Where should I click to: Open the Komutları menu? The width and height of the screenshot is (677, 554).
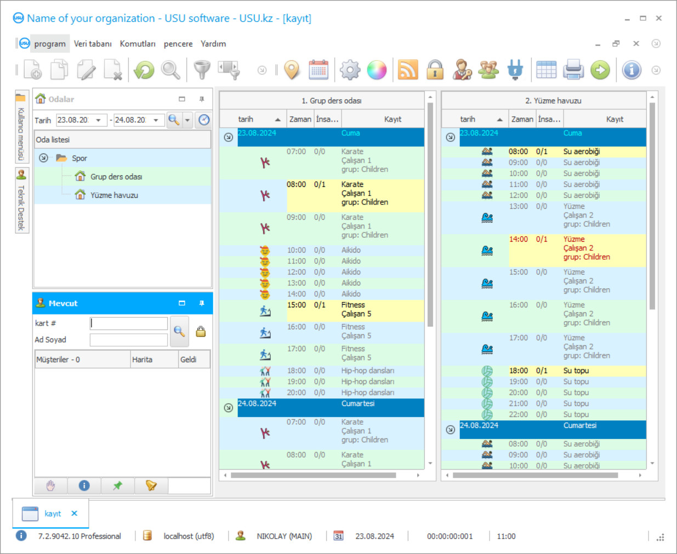click(138, 44)
